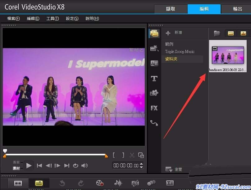Set the mark-in point bracket
This screenshot has height=190, width=251.
click(114, 155)
